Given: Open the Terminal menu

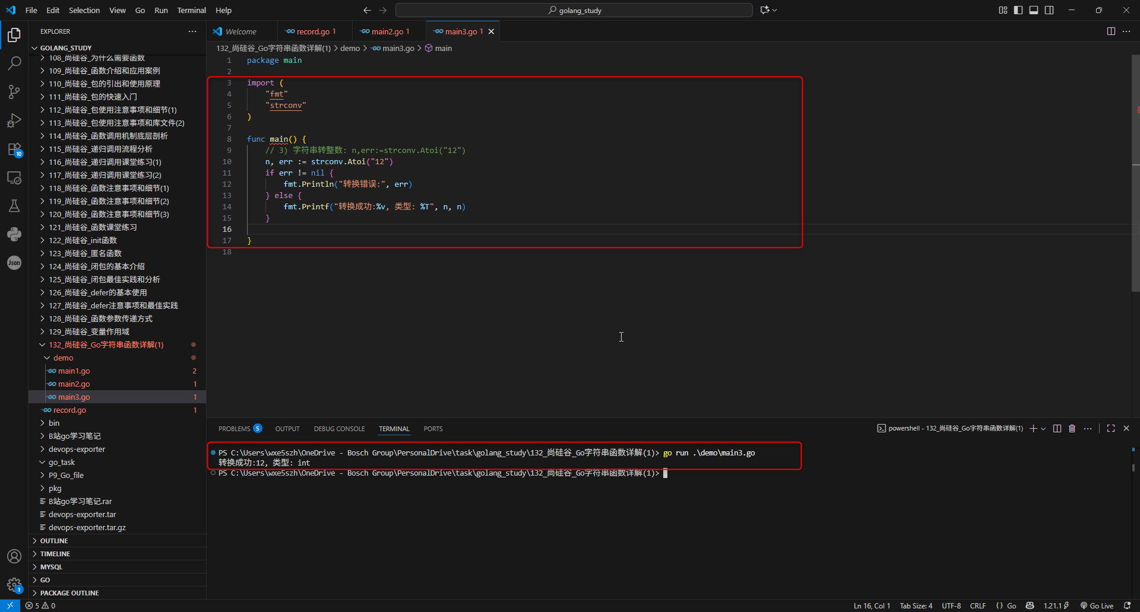Looking at the screenshot, I should pos(191,10).
